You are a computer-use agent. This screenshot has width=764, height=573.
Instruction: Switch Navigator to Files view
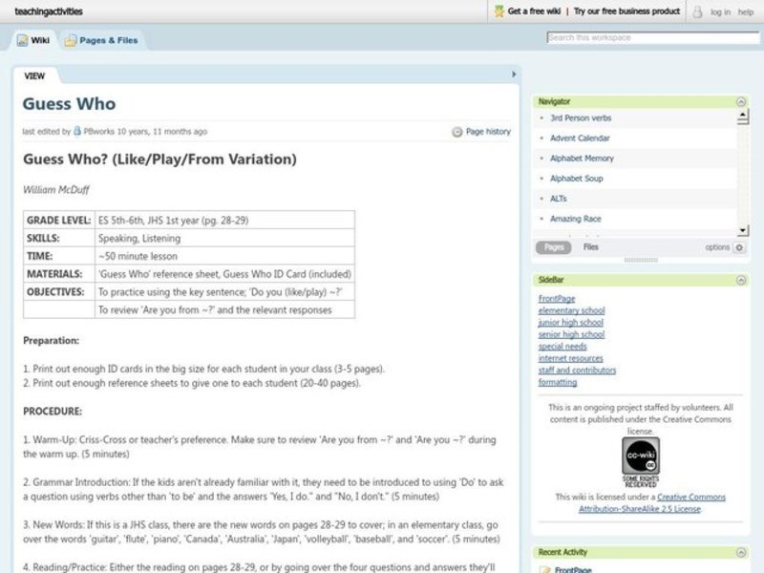591,247
